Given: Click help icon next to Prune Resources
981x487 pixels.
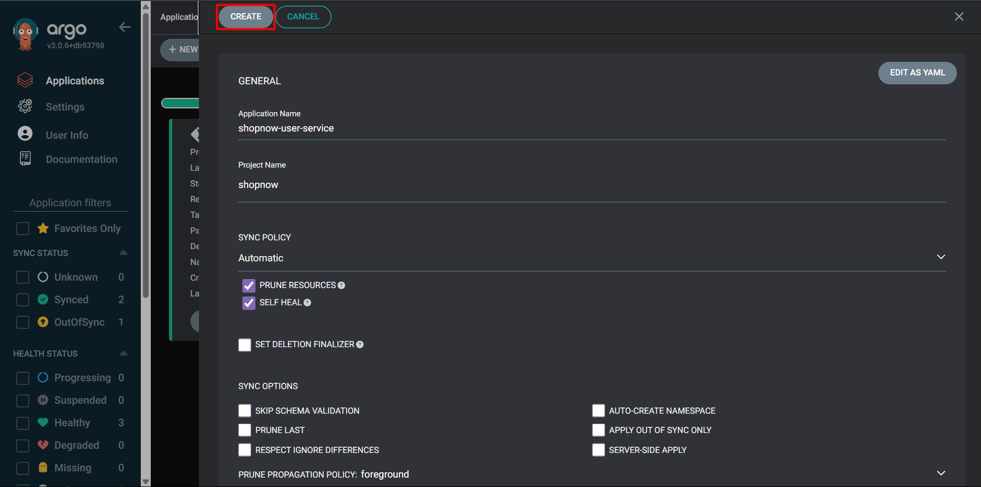Looking at the screenshot, I should (341, 285).
